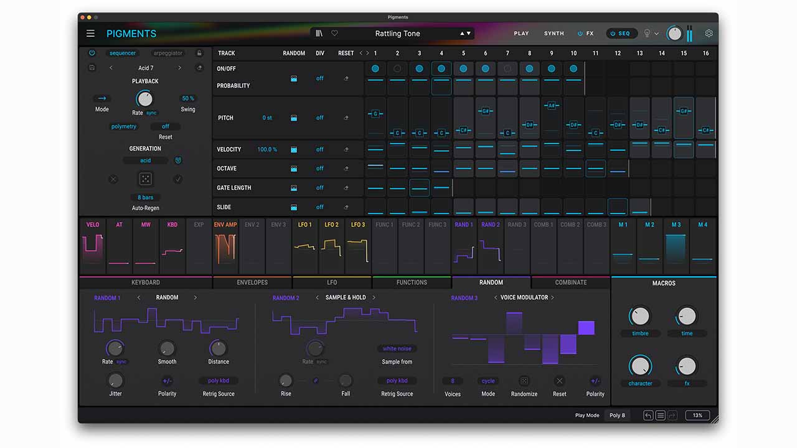797x448 pixels.
Task: Toggle the polymetry option
Action: (124, 126)
